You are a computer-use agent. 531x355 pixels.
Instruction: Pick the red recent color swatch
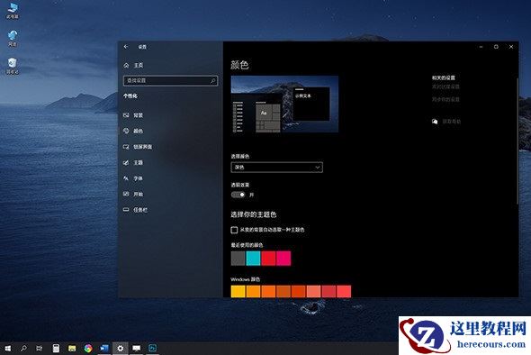click(x=268, y=259)
